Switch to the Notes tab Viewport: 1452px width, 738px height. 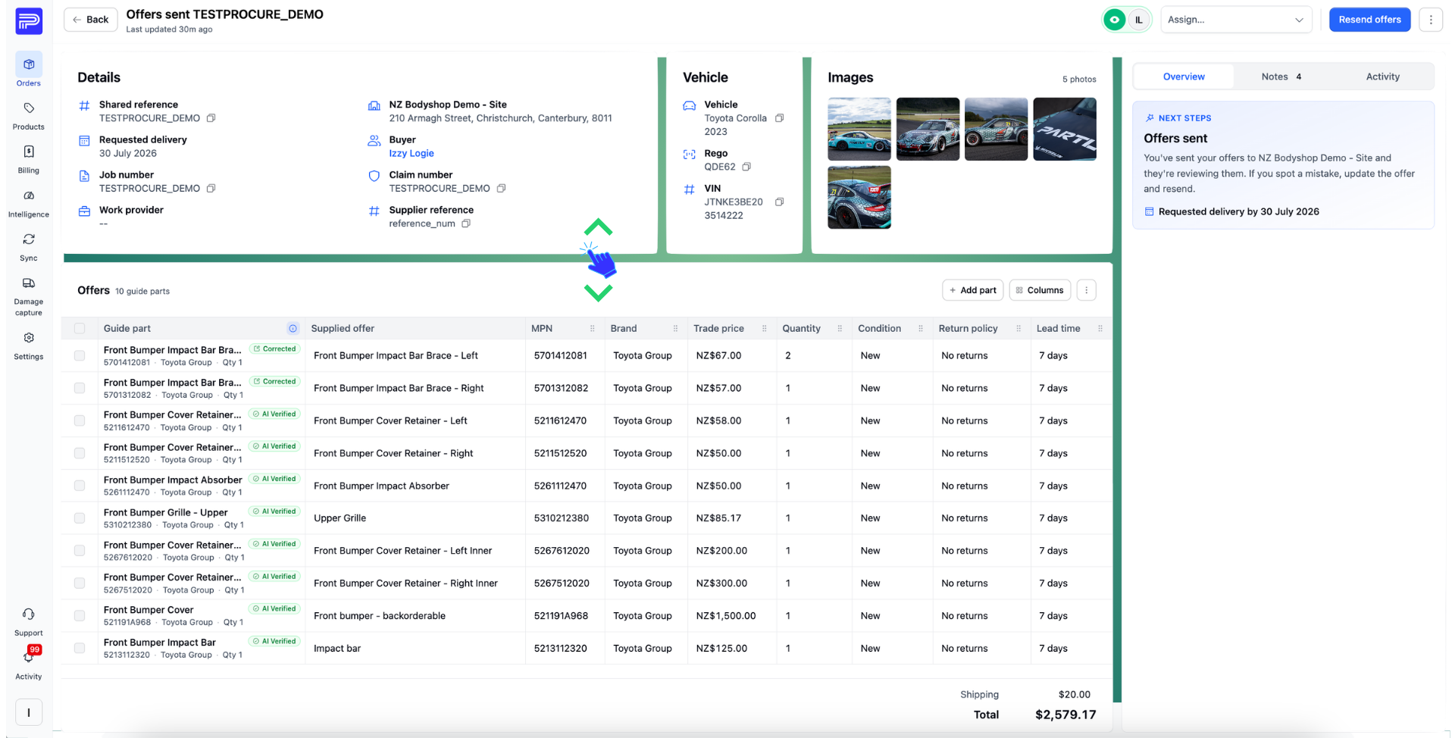[1281, 77]
